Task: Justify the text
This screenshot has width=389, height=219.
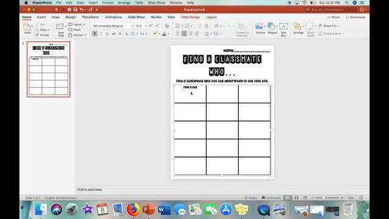Action: (197, 33)
